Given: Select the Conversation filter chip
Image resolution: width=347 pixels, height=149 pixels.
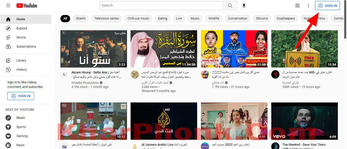Looking at the screenshot, I should click(x=238, y=18).
